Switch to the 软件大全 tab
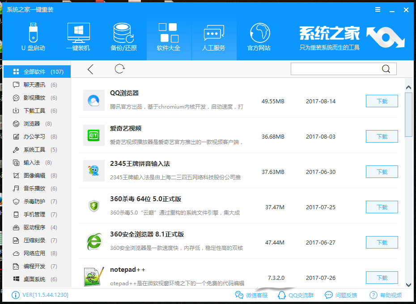Viewport: 416px width, 304px height. click(169, 36)
